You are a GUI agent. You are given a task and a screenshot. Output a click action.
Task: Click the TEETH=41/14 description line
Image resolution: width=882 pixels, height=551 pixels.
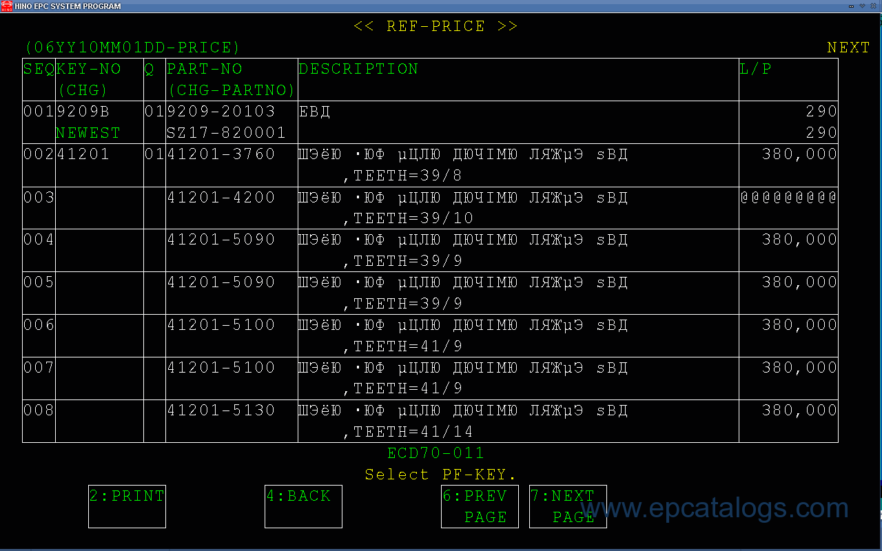(408, 432)
